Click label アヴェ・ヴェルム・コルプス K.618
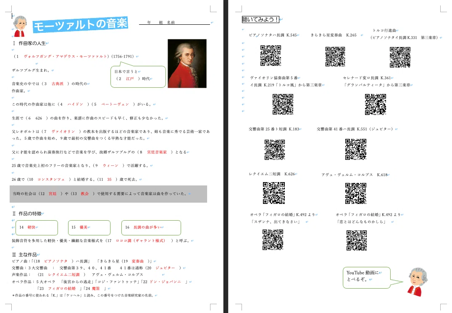This screenshot has height=313, width=452. click(355, 175)
